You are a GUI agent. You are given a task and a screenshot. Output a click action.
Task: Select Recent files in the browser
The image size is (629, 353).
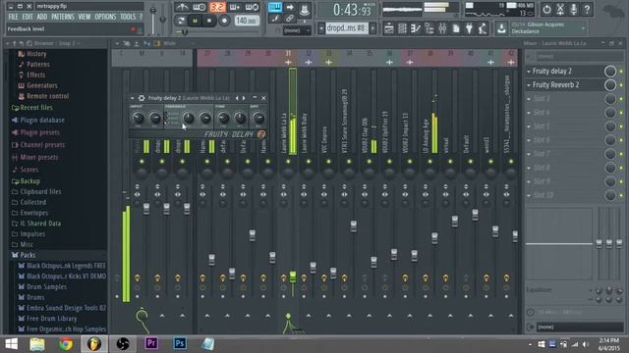[x=36, y=108]
